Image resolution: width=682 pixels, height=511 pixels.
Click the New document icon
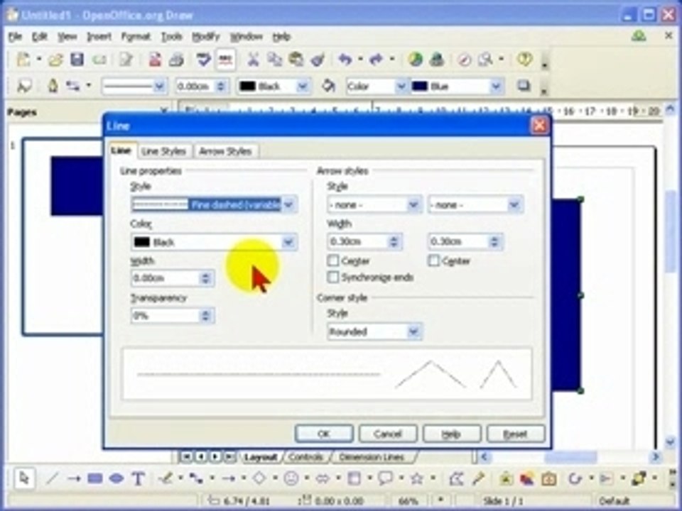coord(23,59)
